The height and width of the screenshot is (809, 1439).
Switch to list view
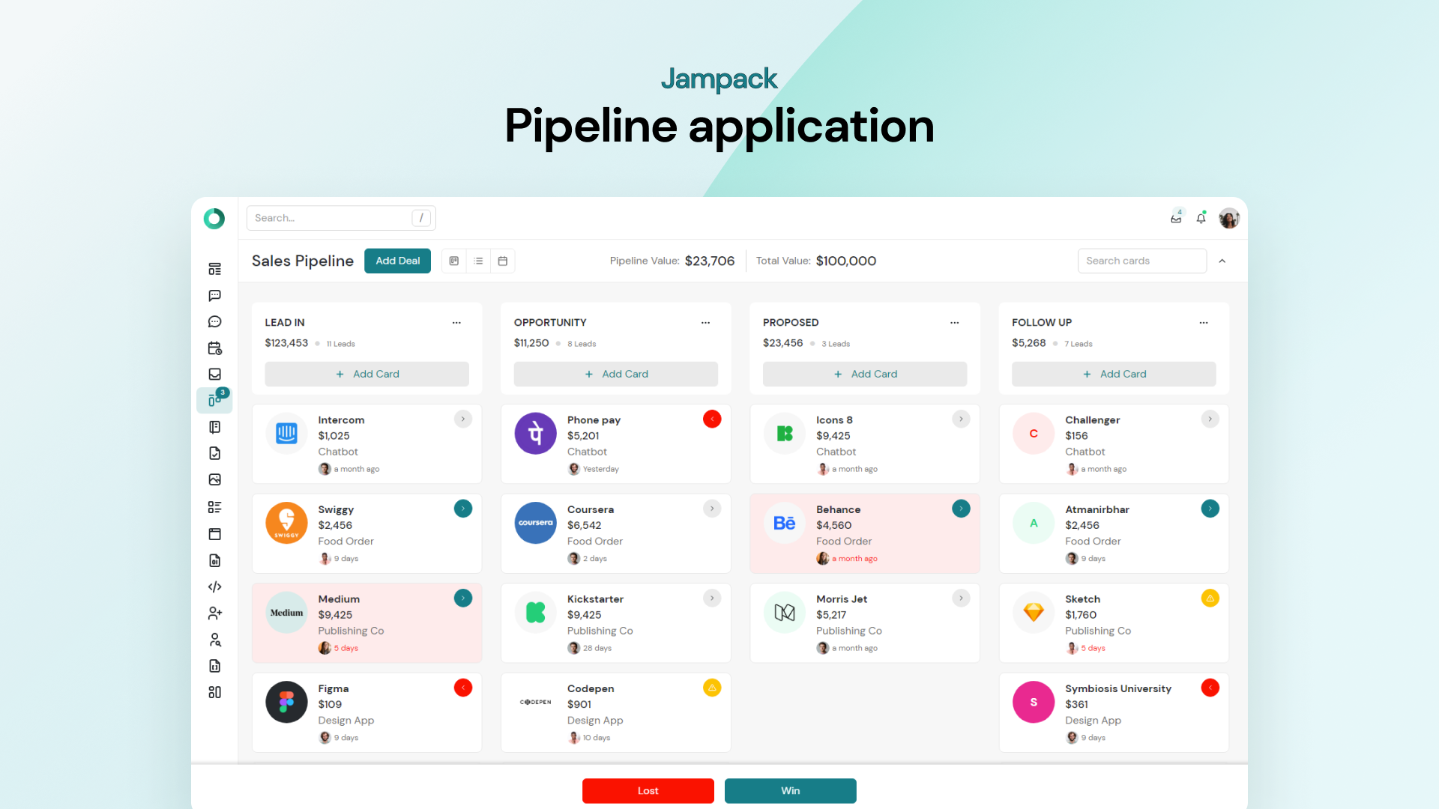478,261
